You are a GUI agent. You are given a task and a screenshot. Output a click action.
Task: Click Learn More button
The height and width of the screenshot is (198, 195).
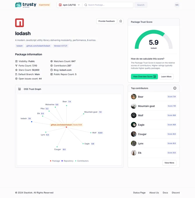[x=166, y=77]
